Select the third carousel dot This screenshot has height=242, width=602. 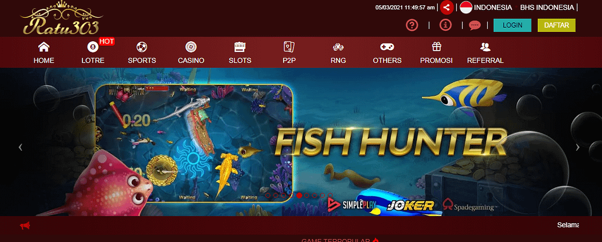[x=283, y=195]
